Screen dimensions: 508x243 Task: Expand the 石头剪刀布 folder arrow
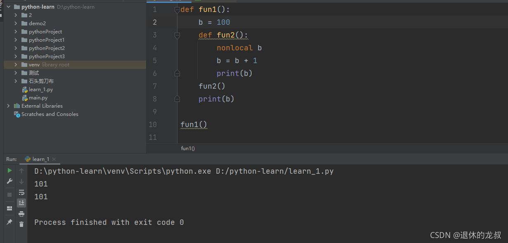[16, 81]
